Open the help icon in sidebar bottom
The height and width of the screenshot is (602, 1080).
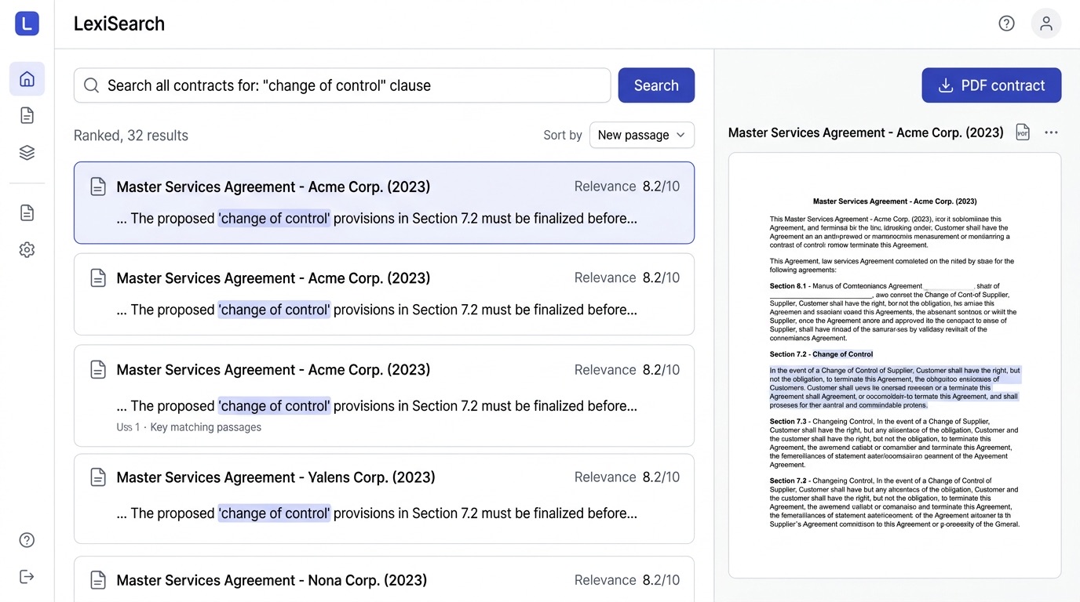(x=27, y=540)
